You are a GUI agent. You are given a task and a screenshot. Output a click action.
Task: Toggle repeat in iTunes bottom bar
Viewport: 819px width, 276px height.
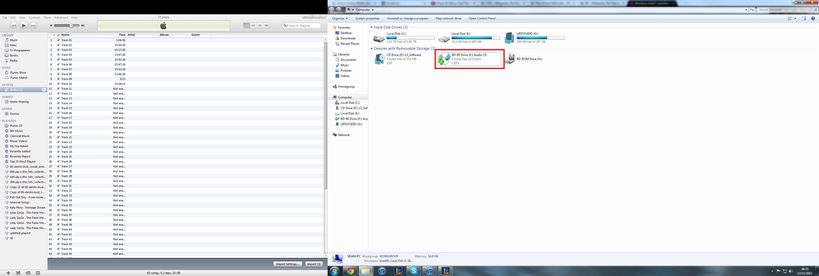click(x=28, y=273)
